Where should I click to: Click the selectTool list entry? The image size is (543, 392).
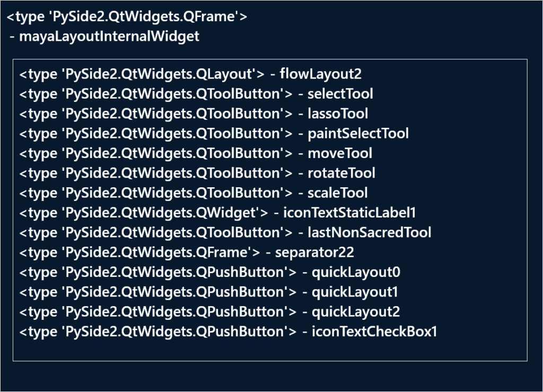tap(340, 94)
